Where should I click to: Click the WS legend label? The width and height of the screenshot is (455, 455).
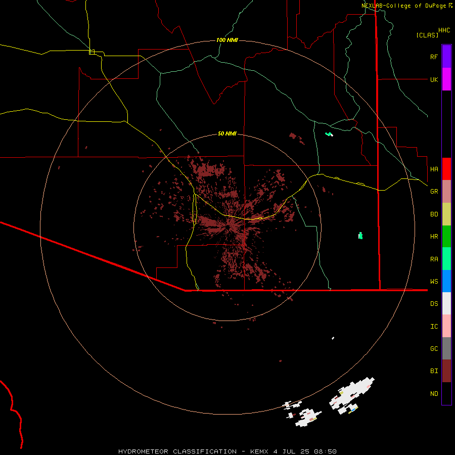click(434, 282)
